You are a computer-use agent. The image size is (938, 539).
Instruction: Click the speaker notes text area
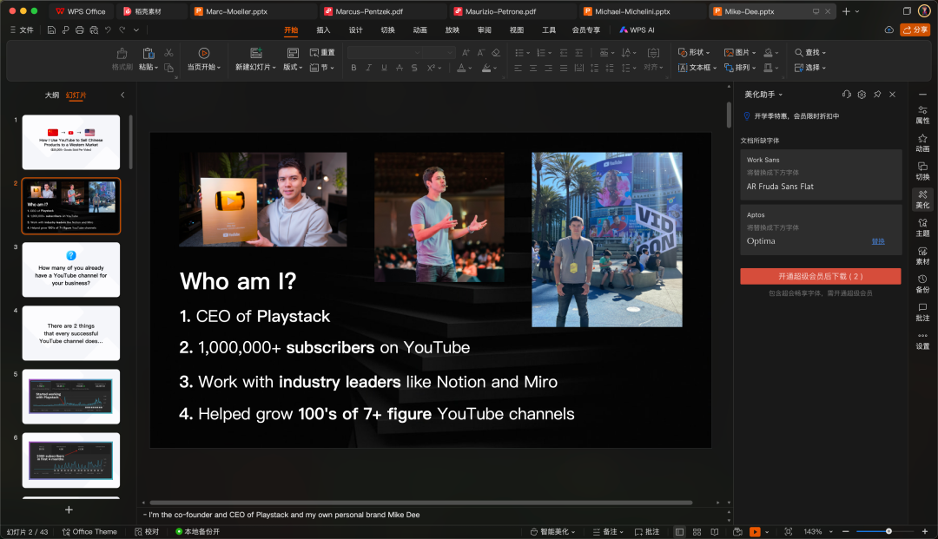pos(432,515)
